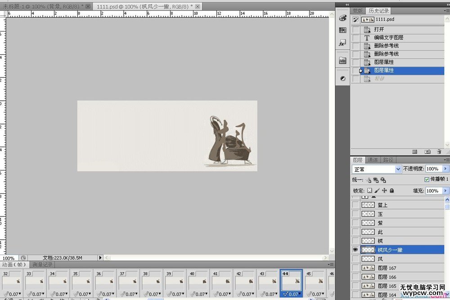Image resolution: width=450 pixels, height=300 pixels.
Task: Delete current history state with trash icon
Action: coord(438,152)
